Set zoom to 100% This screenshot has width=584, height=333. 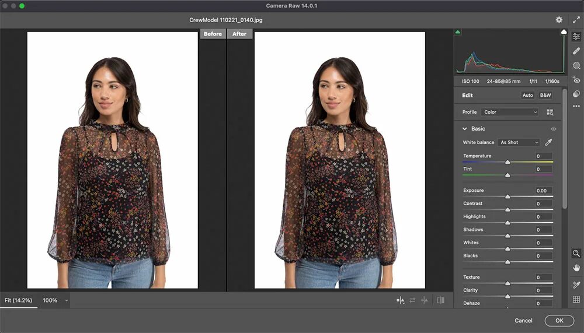pos(50,300)
